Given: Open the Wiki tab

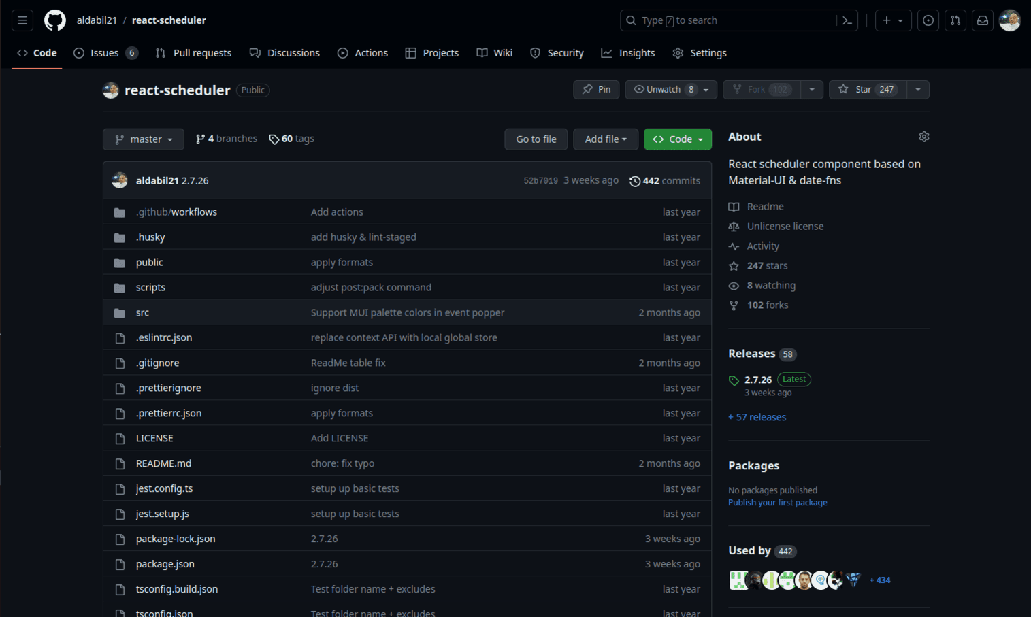Looking at the screenshot, I should (495, 53).
